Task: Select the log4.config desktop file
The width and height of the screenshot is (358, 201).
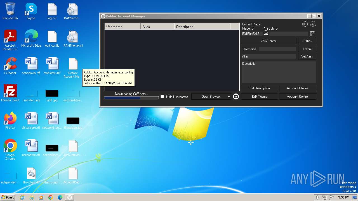Action: [x=52, y=39]
